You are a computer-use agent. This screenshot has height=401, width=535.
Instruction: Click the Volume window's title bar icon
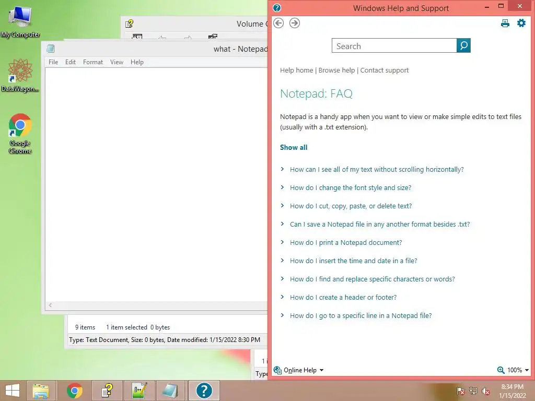click(x=130, y=23)
